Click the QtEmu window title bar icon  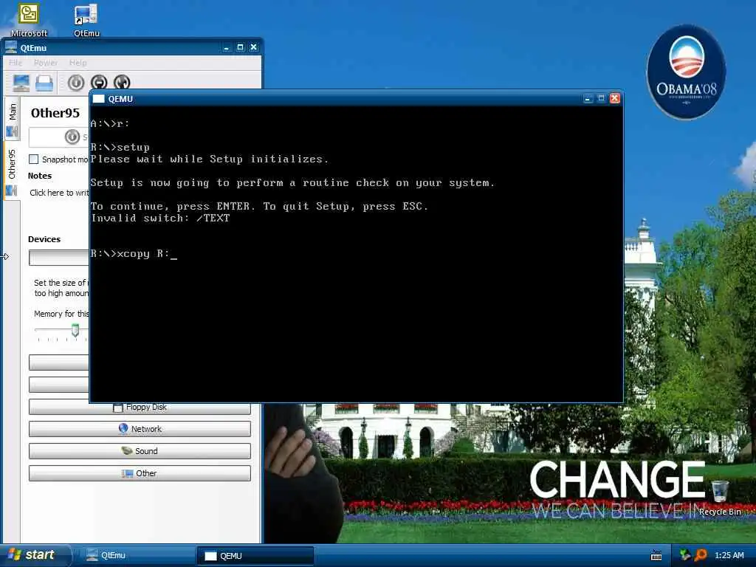(x=11, y=47)
